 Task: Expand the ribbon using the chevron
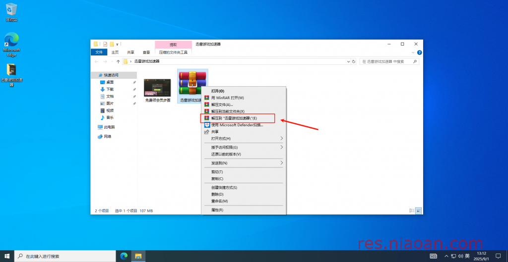[413, 52]
